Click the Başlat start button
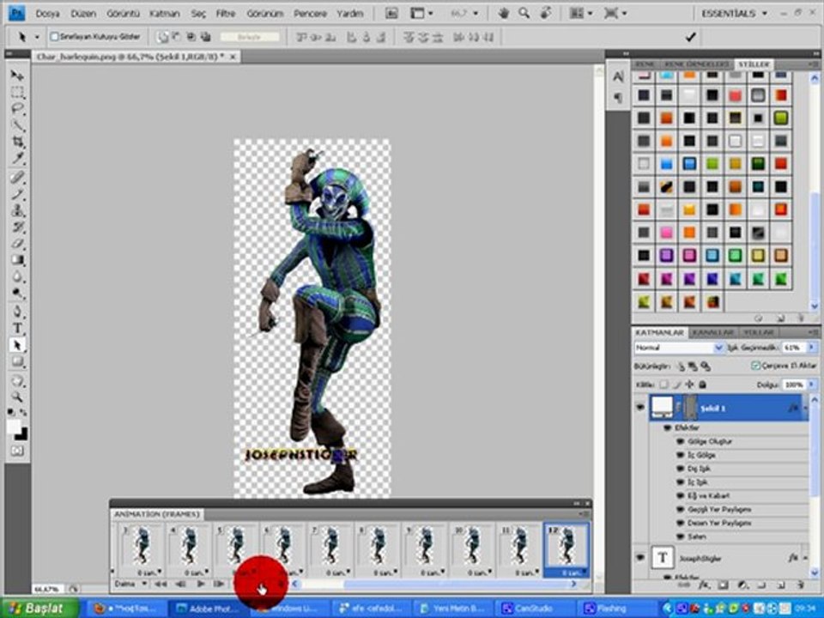This screenshot has width=824, height=618. (x=40, y=608)
